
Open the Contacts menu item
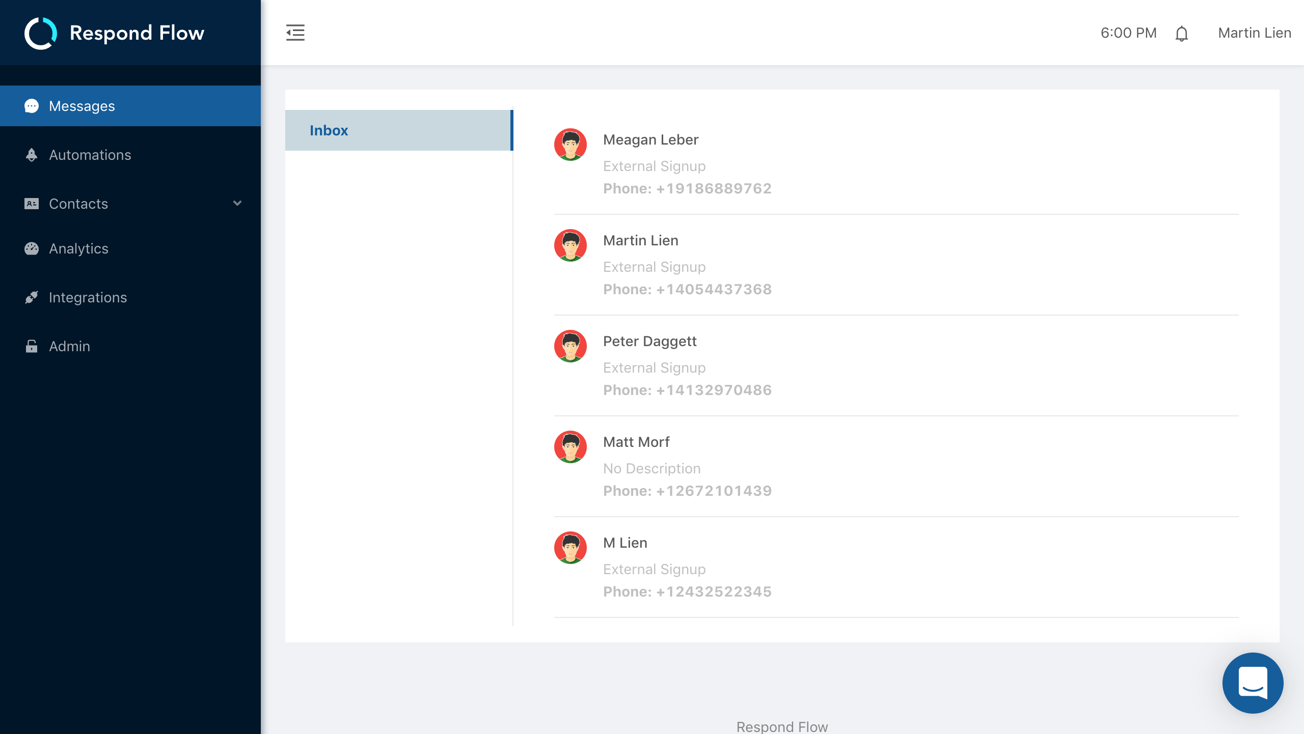78,204
